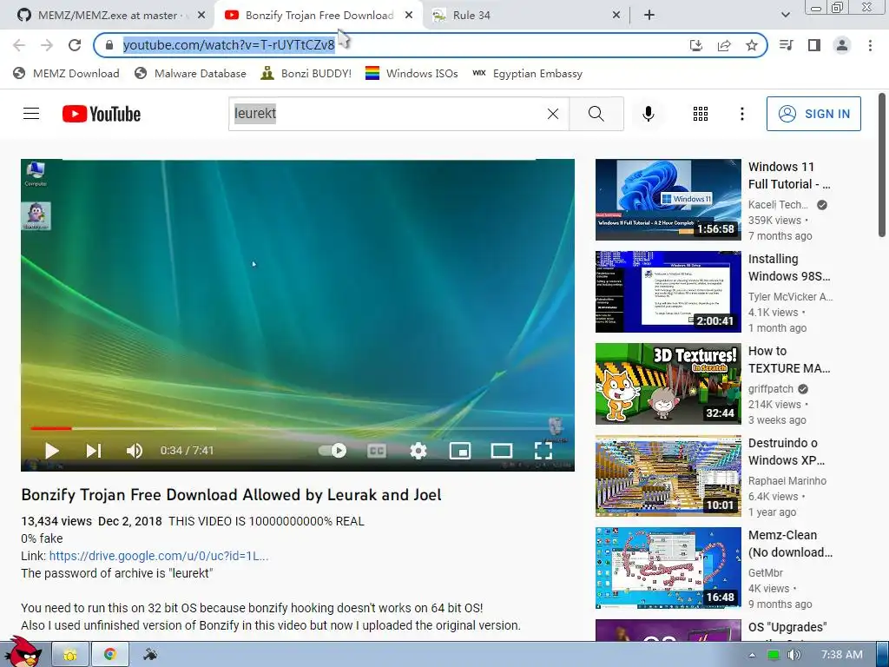
Task: Open the Tyler McVicker channel name
Action: click(x=790, y=297)
